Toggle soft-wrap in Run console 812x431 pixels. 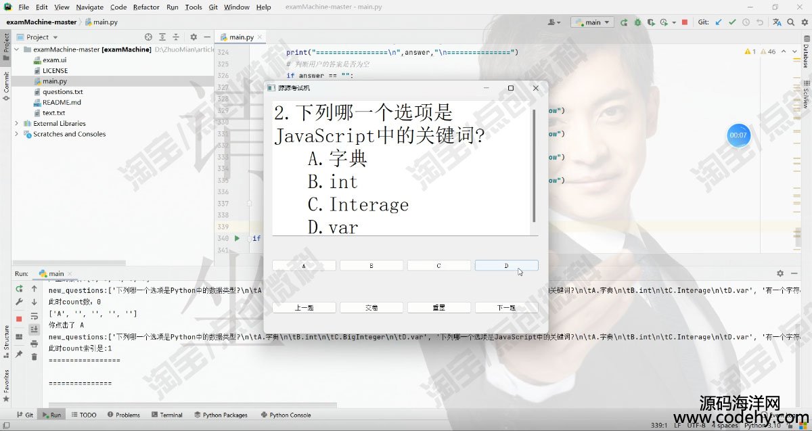(35, 316)
